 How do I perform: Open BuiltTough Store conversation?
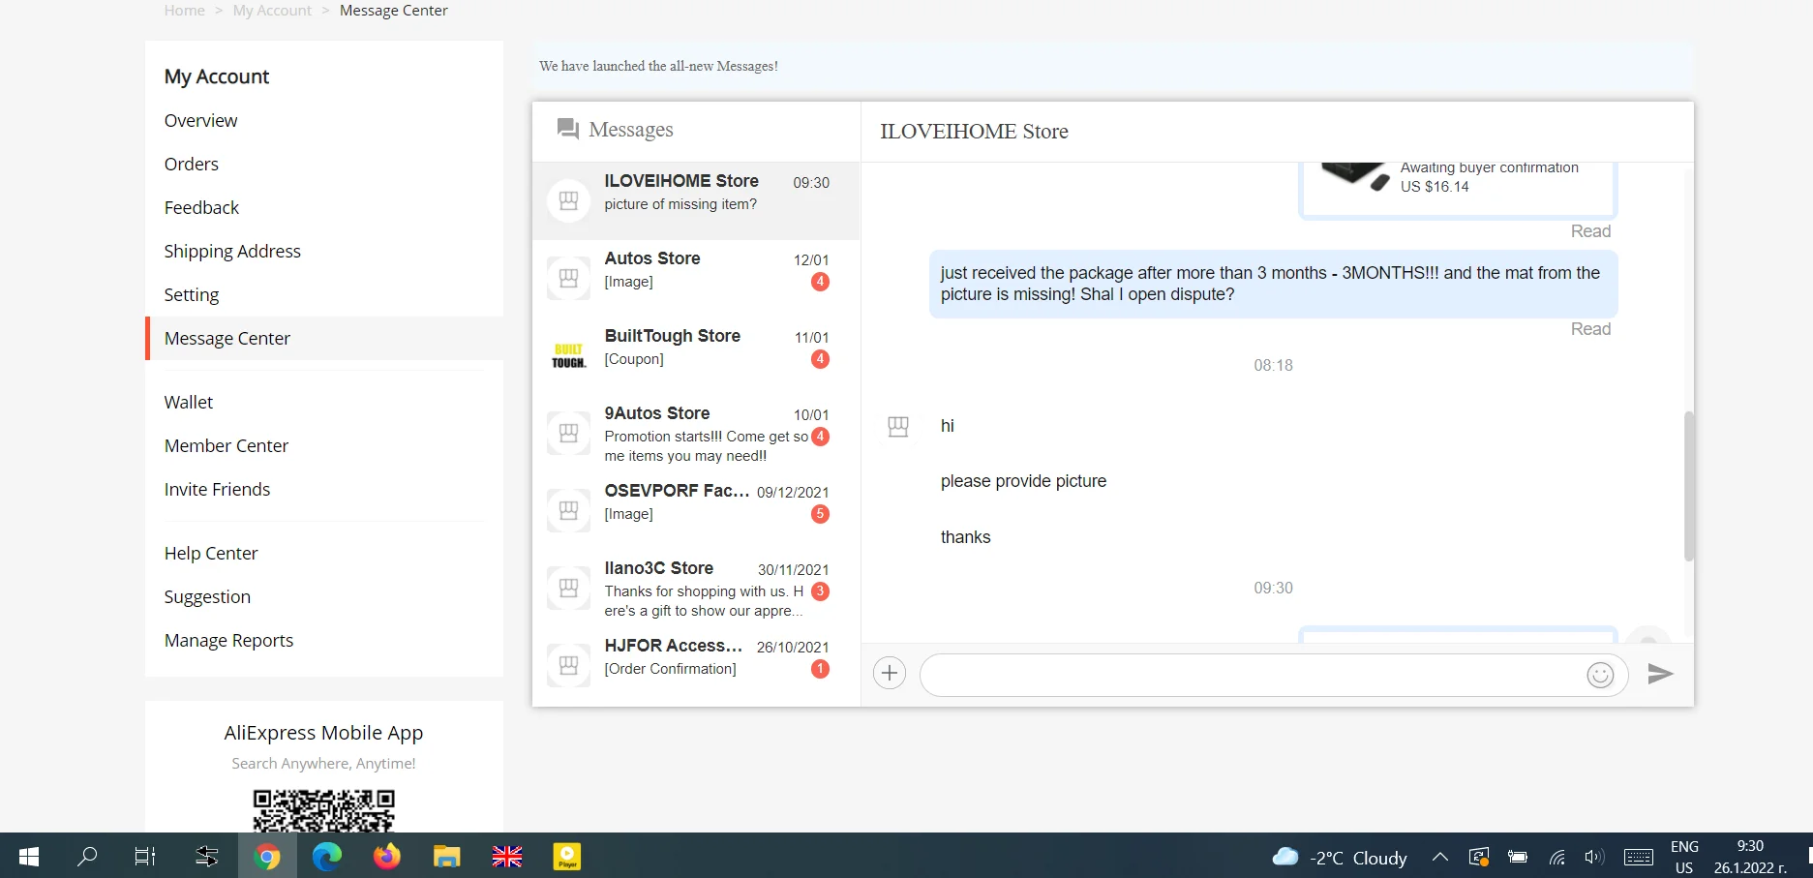pos(696,356)
